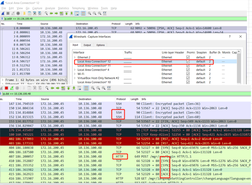Toggle promiscuous mode for Wi-Fi interface
The width and height of the screenshot is (252, 185).
tap(188, 74)
